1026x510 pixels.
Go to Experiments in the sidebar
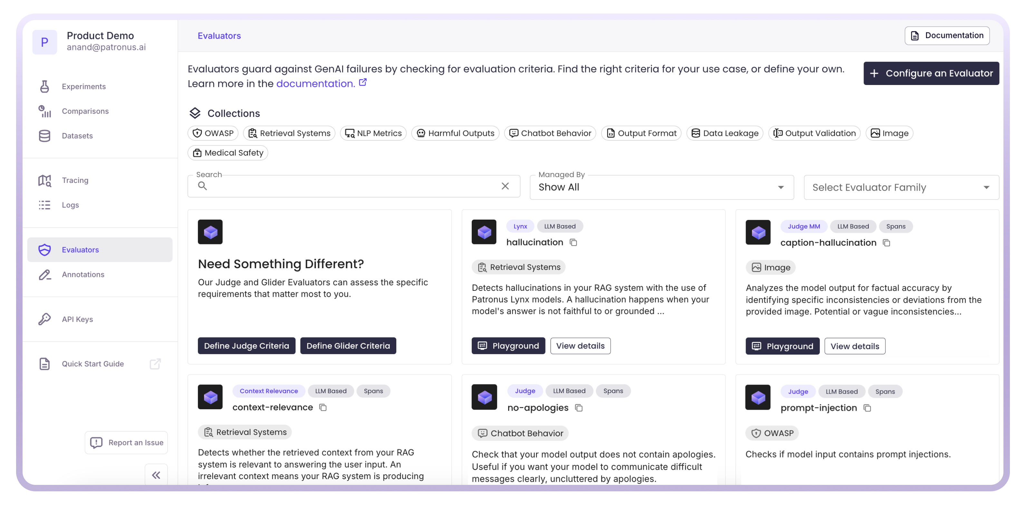pyautogui.click(x=84, y=86)
